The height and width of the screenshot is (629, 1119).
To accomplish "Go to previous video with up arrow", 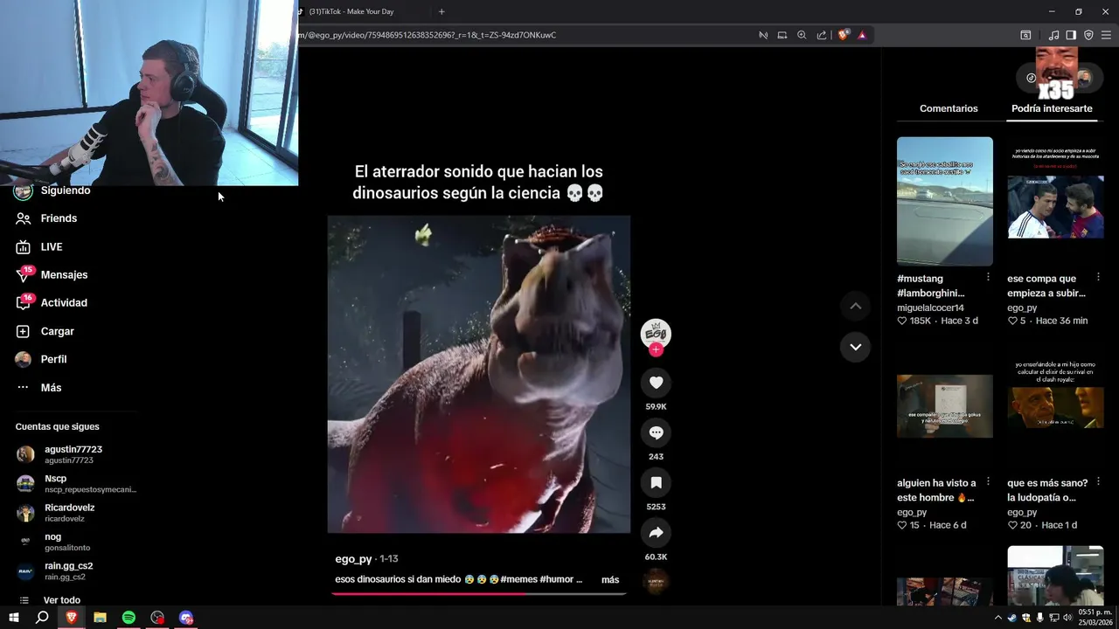I will (x=855, y=306).
